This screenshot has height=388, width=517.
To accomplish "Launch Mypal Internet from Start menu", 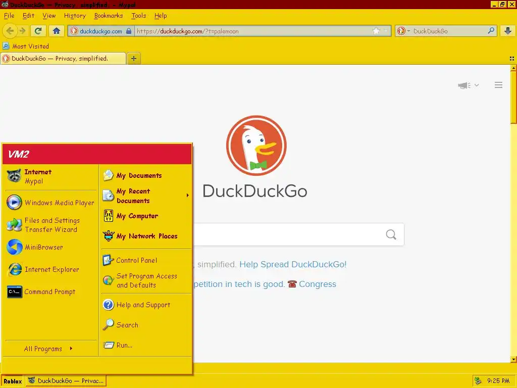I will tap(50, 176).
